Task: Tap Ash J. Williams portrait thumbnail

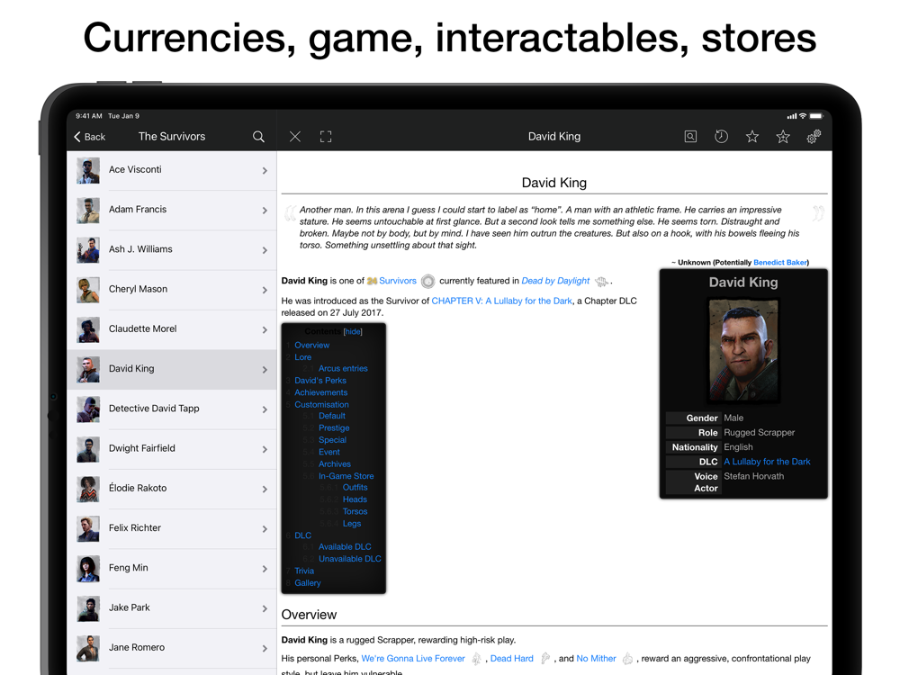Action: coord(88,250)
